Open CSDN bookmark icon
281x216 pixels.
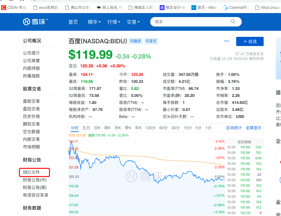4,8
